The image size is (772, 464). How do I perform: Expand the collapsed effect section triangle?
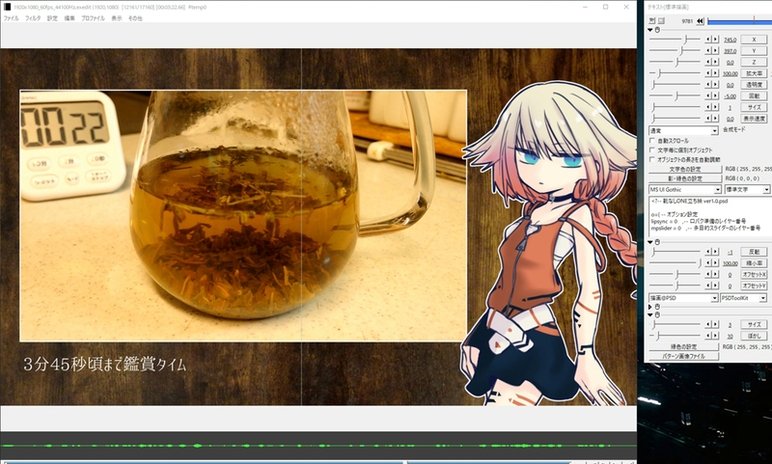(x=650, y=307)
